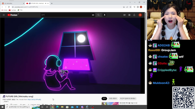Open the Create video camera icon
The image size is (195, 109).
(x=124, y=15)
